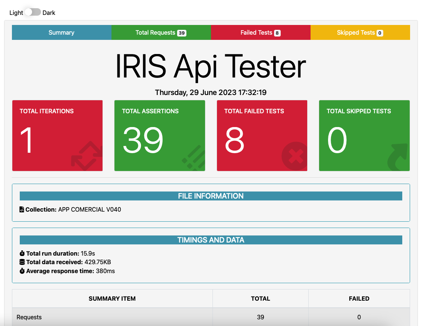
Task: Toggle the Light/Dark theme switch
Action: 33,12
